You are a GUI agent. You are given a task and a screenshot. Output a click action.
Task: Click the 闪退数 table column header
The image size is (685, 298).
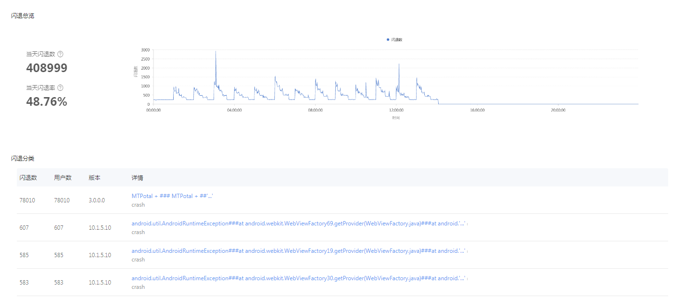[x=28, y=178]
